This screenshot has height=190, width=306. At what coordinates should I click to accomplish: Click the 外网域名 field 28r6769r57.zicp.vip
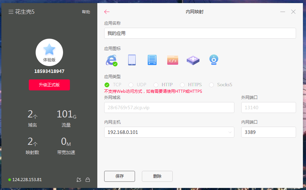click(169, 107)
